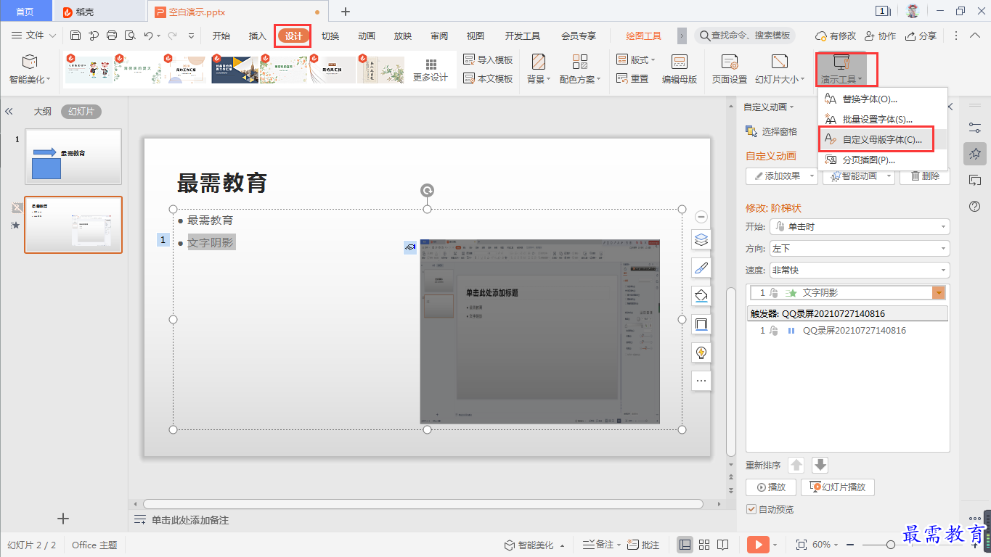Expand 版式 dropdown
This screenshot has height=557, width=991.
[x=635, y=60]
